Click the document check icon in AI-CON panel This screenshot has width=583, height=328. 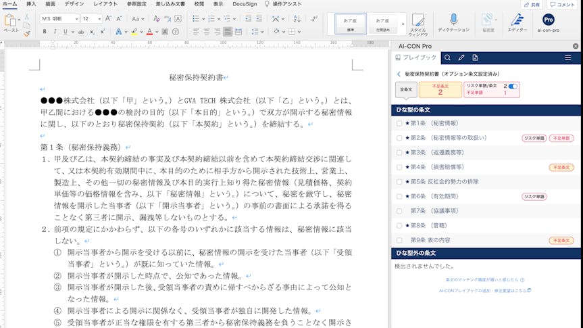click(475, 57)
